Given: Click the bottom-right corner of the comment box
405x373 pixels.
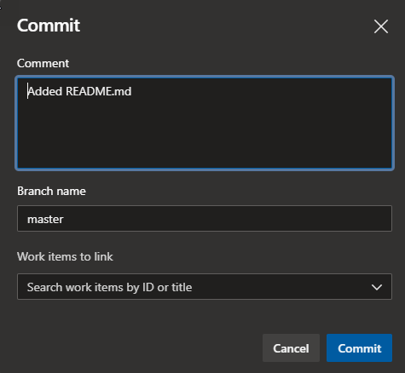Looking at the screenshot, I should point(390,166).
